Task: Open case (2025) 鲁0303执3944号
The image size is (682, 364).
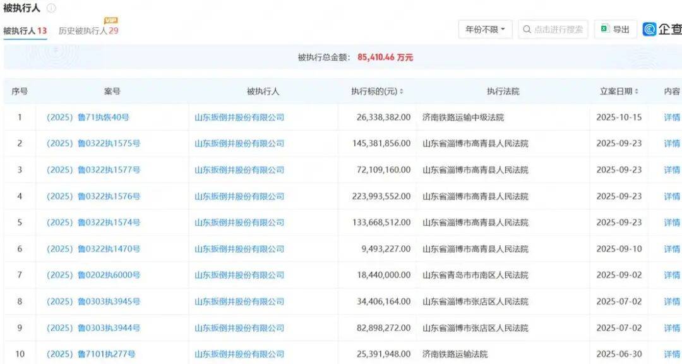Action: click(x=93, y=328)
